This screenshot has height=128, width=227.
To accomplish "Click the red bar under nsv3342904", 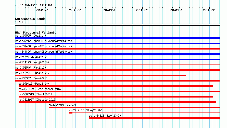I will pyautogui.click(x=100, y=75).
